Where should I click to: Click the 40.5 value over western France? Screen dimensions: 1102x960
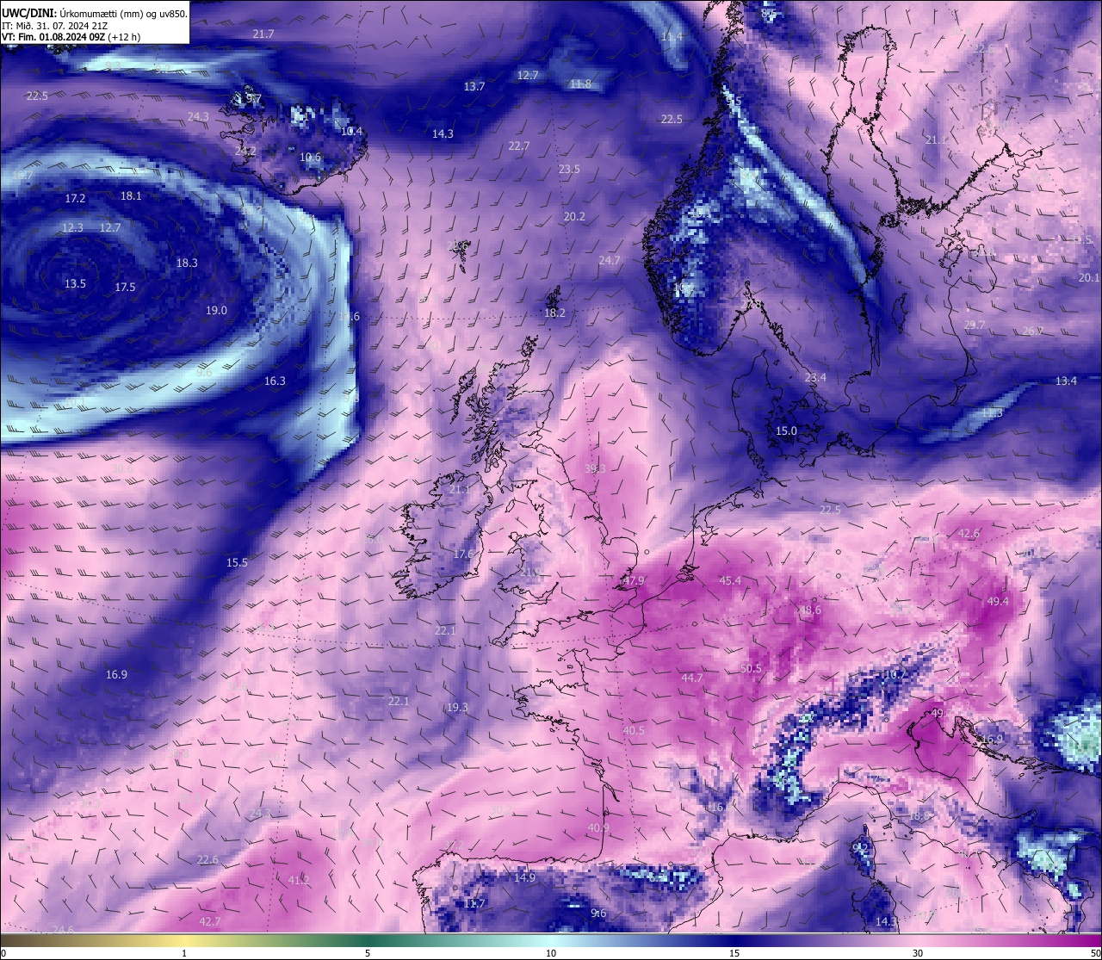click(634, 730)
